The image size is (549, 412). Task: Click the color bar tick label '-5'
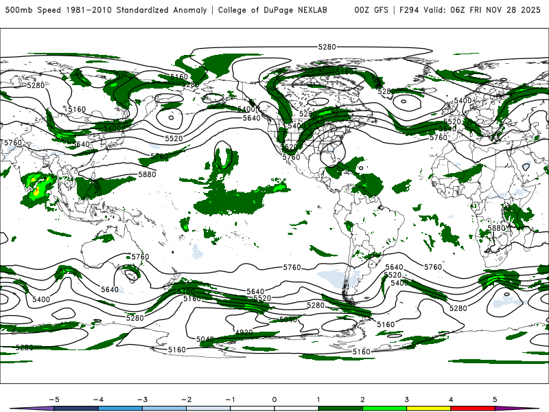tap(54, 400)
